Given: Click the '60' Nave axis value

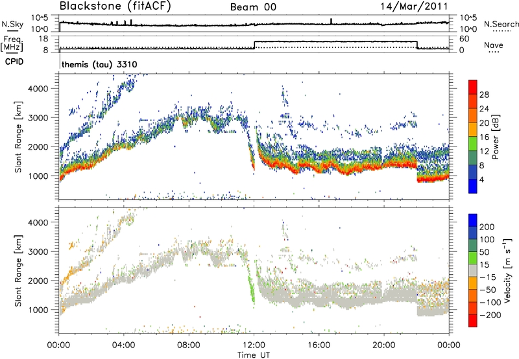Looking at the screenshot, I should point(464,39).
